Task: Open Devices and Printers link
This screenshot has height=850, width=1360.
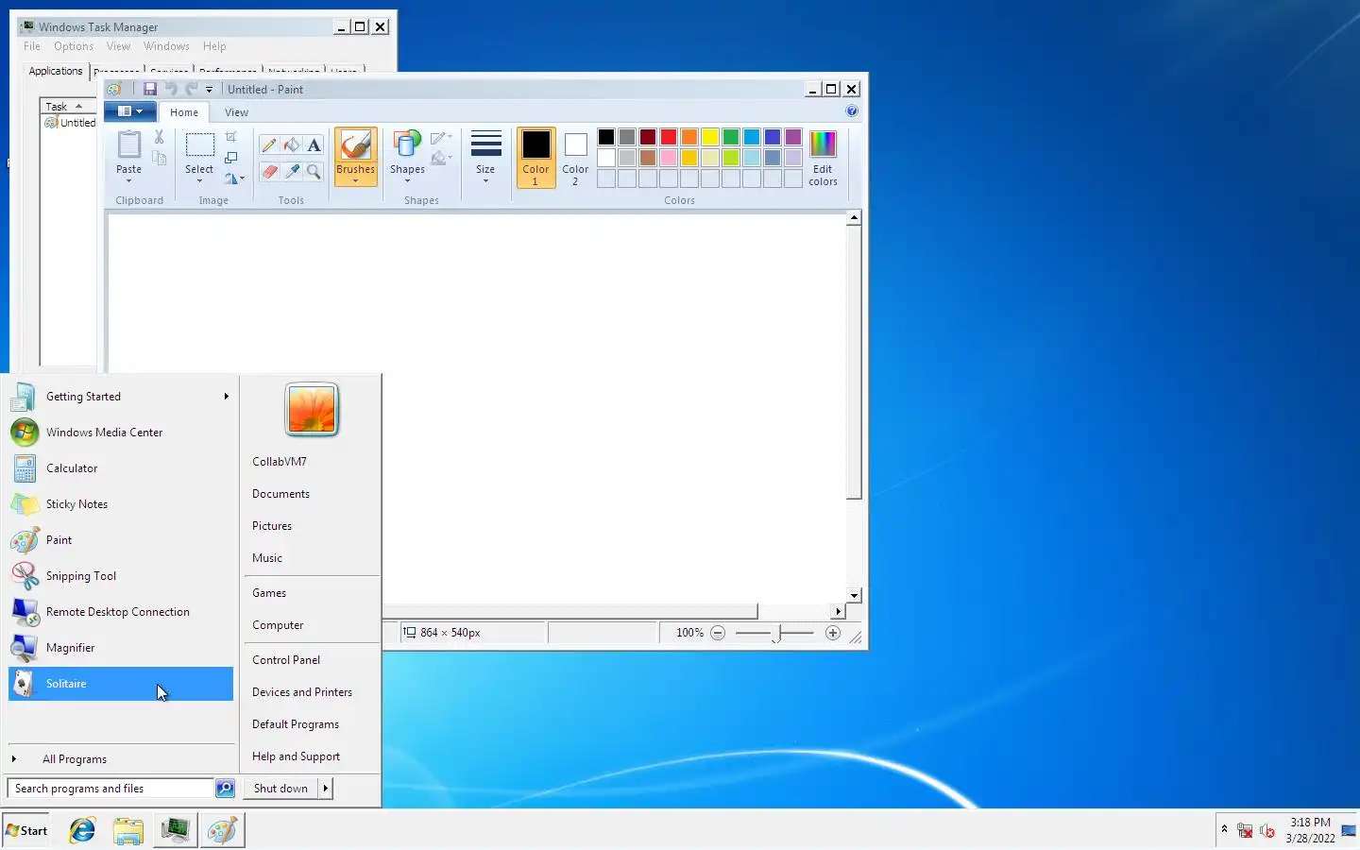Action: (x=302, y=692)
